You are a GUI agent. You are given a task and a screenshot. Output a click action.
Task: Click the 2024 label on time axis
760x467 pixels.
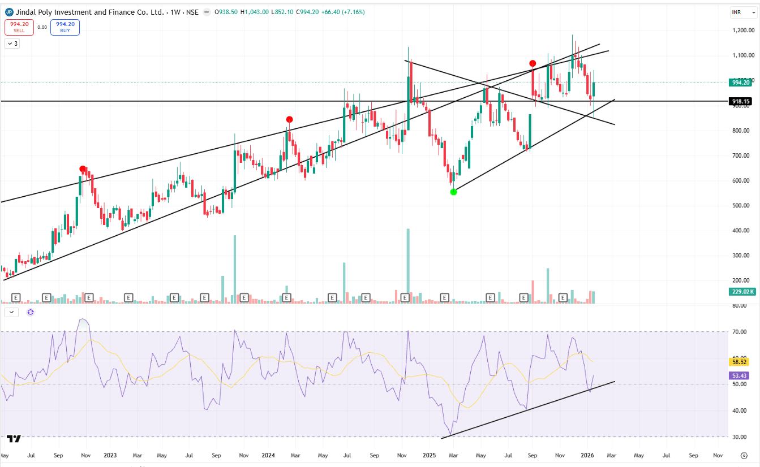click(x=268, y=455)
